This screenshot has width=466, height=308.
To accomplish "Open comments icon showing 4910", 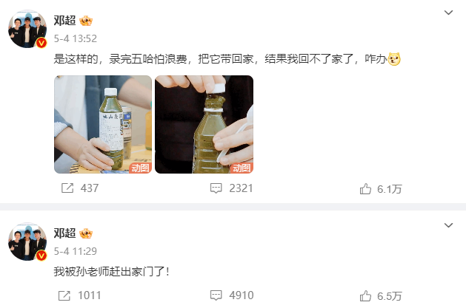I will pyautogui.click(x=216, y=295).
